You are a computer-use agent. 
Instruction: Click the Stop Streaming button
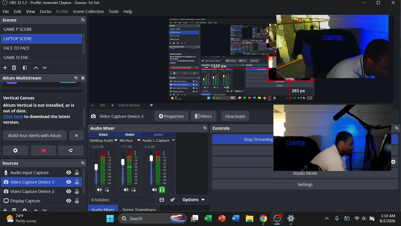pyautogui.click(x=258, y=139)
